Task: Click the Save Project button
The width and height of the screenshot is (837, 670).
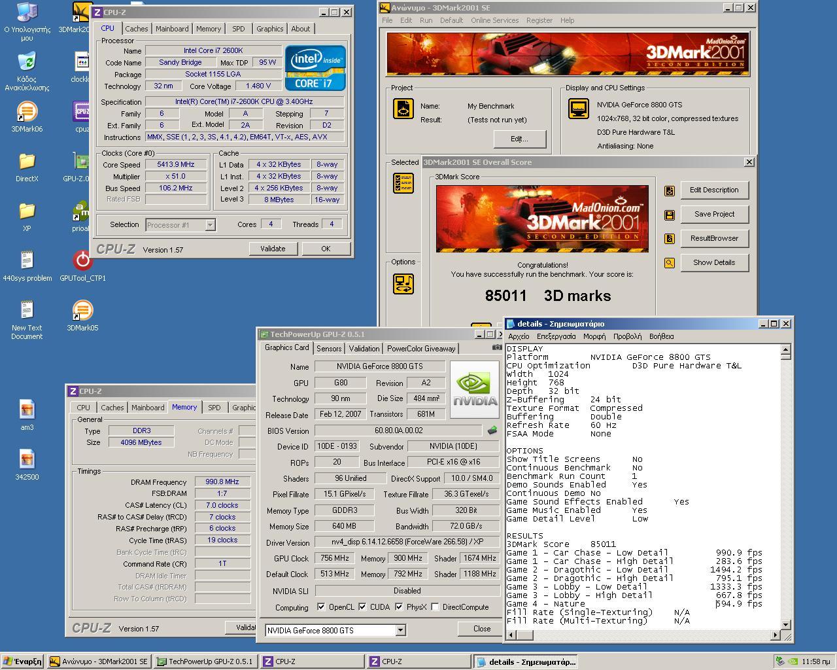Action: coord(714,215)
